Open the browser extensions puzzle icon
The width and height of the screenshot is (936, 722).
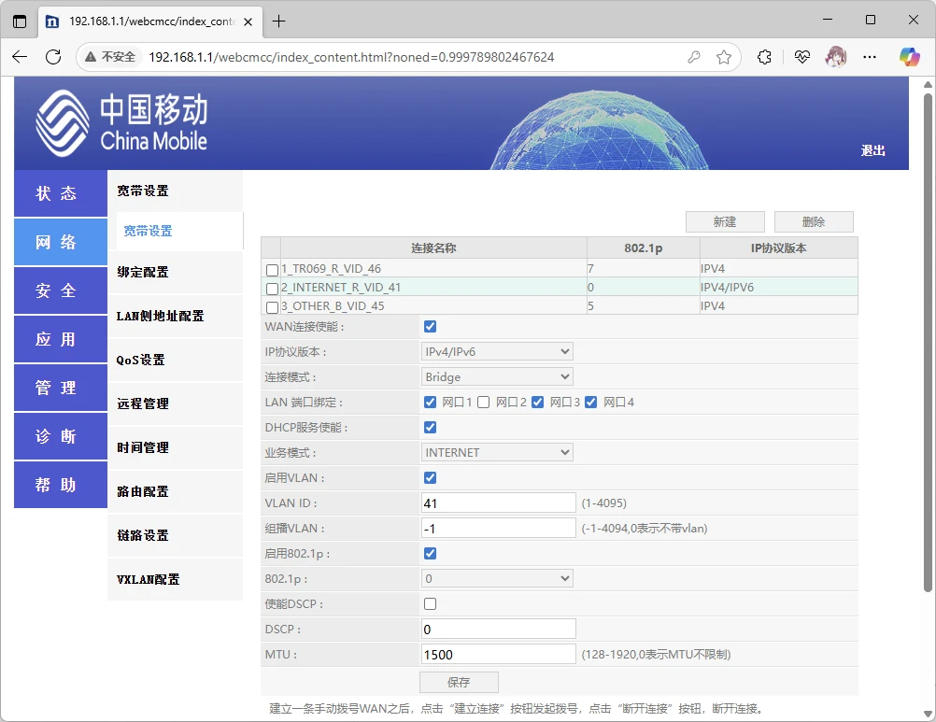(x=764, y=57)
